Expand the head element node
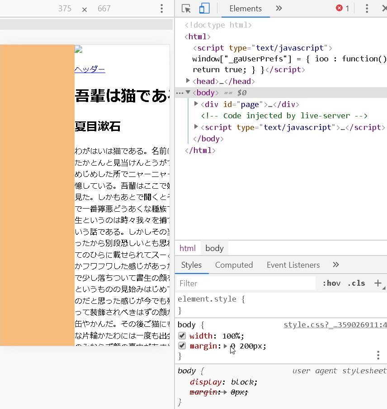Image resolution: width=387 pixels, height=409 pixels. 188,81
